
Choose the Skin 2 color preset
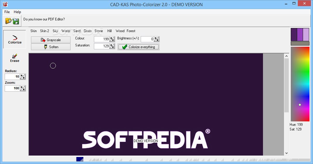point(44,31)
